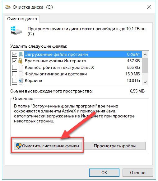The width and height of the screenshot is (158, 181).
Task: Click the file icon beside Кэш построителя текстуры DirectX
Action: click(x=21, y=67)
